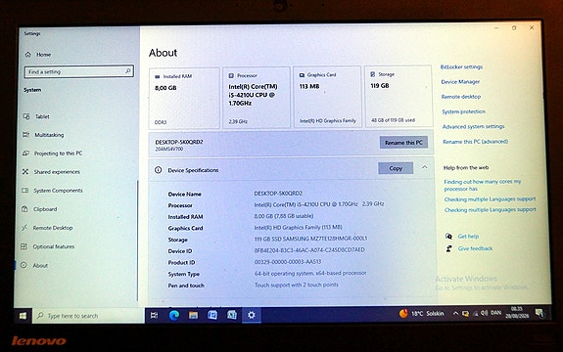The width and height of the screenshot is (563, 352).
Task: Open Optional features page
Action: click(48, 246)
